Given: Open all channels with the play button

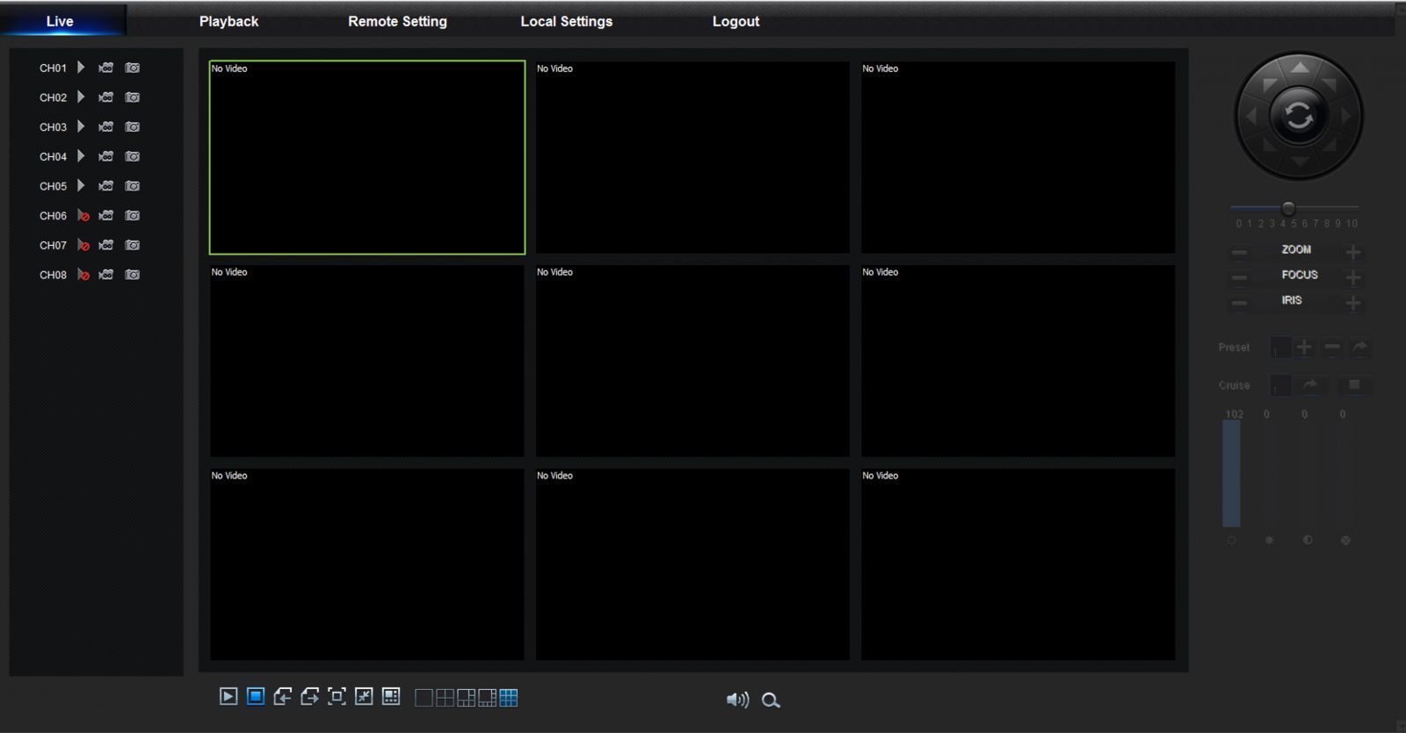Looking at the screenshot, I should (x=228, y=697).
